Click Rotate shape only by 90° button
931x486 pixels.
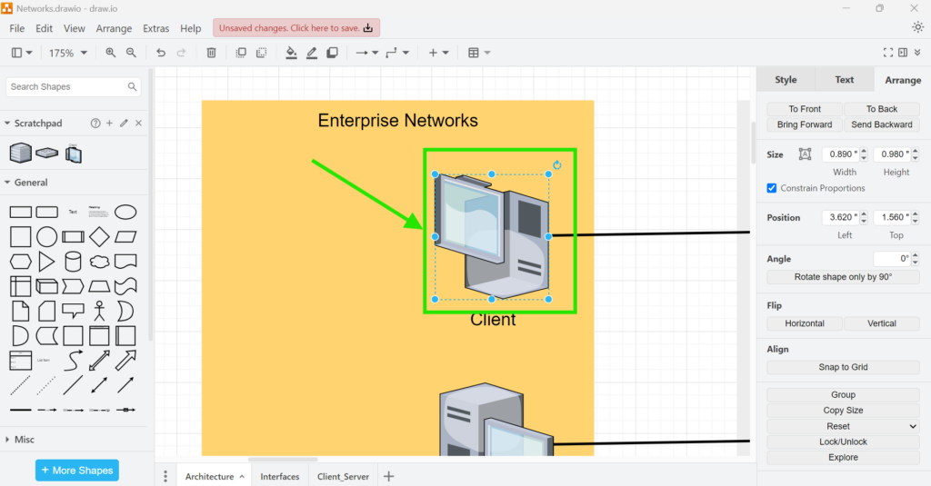(843, 277)
